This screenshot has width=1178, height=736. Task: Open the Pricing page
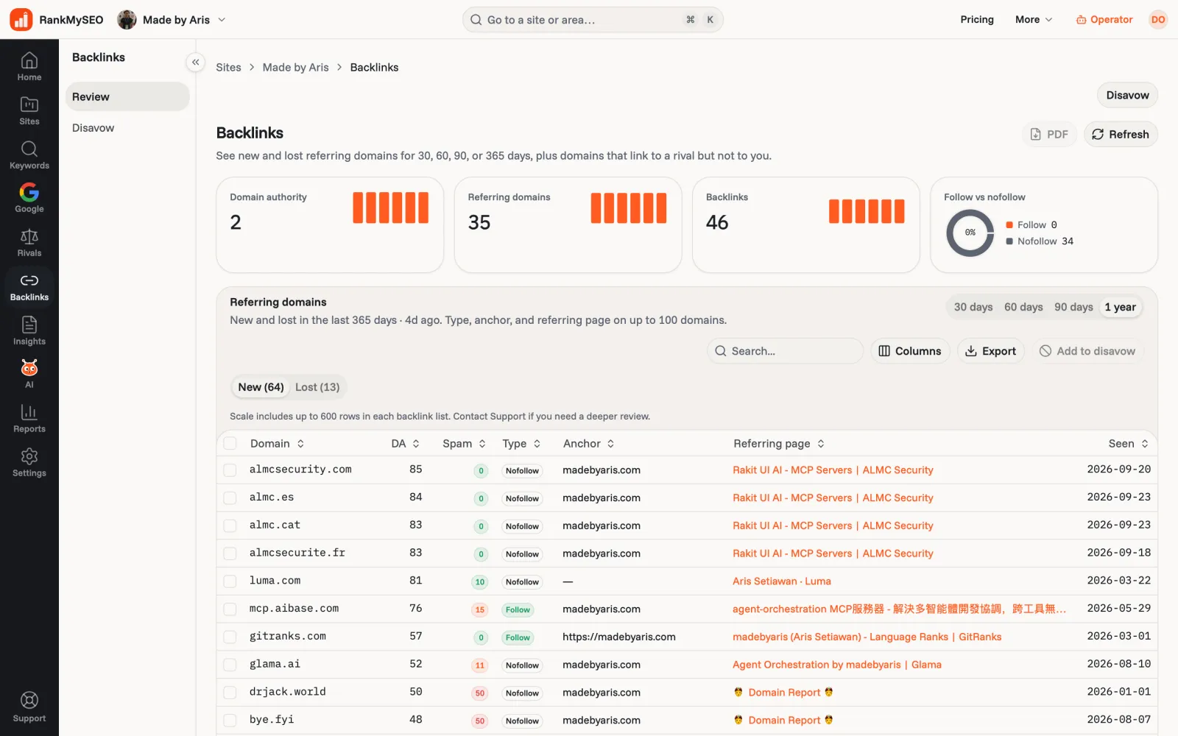click(x=977, y=20)
